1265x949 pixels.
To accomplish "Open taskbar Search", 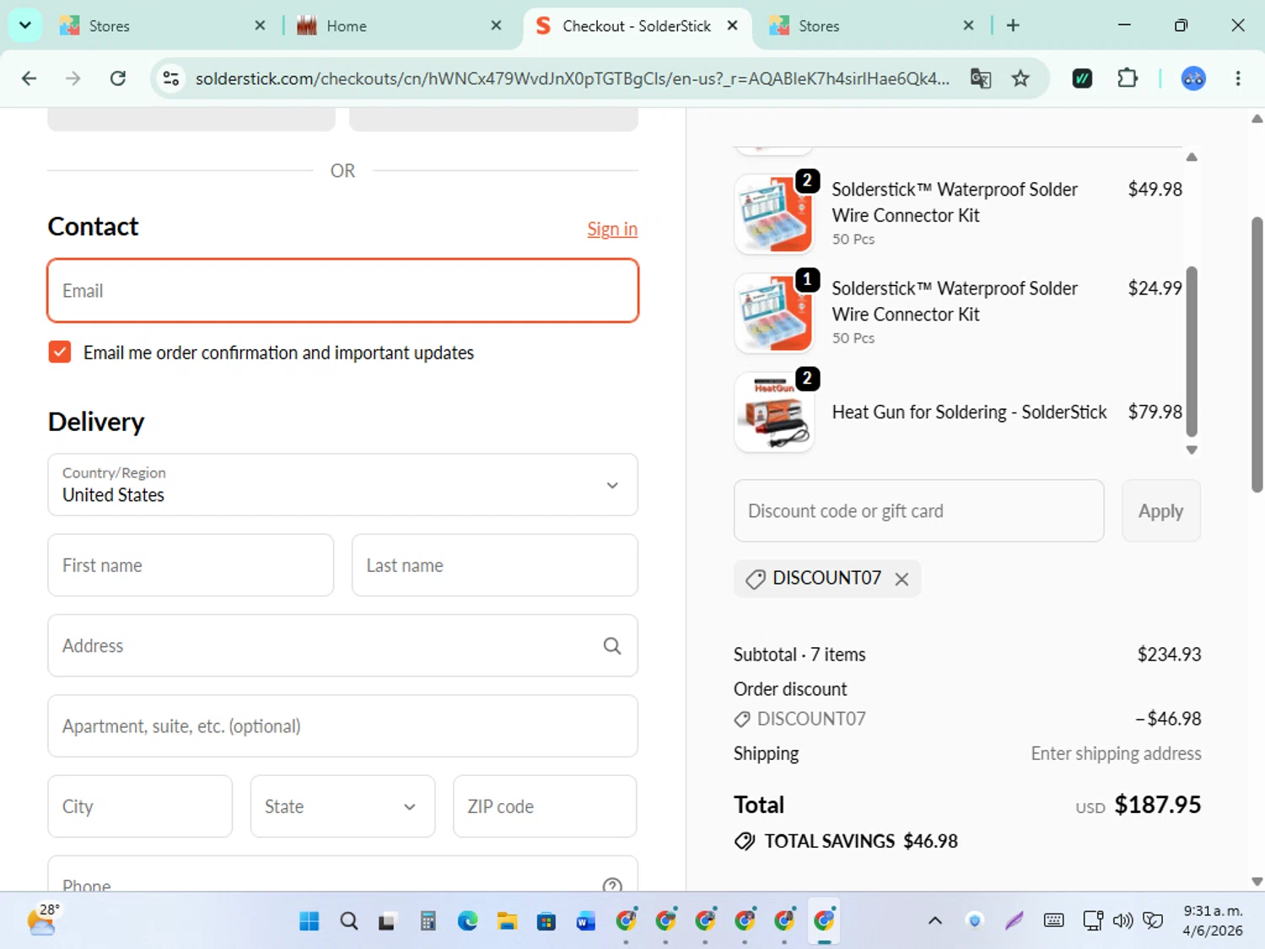I will [349, 921].
